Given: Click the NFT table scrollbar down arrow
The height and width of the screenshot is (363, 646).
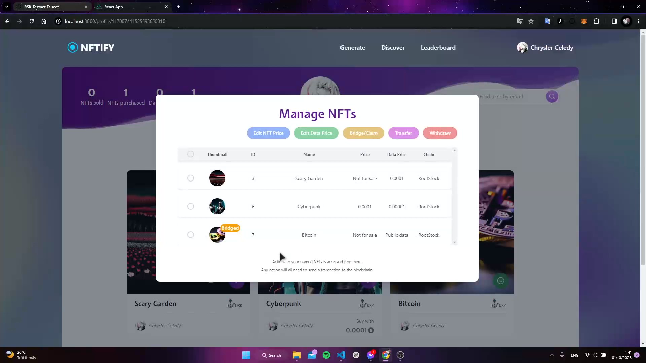Looking at the screenshot, I should pos(454,242).
